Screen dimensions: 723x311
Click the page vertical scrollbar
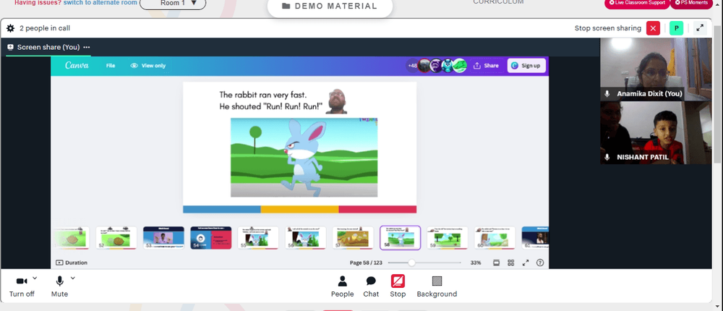point(718,93)
